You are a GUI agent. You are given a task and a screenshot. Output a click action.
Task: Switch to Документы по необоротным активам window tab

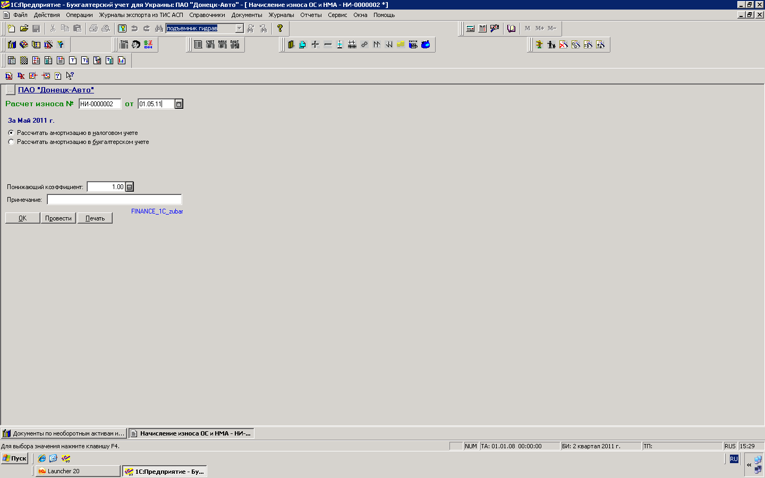64,433
